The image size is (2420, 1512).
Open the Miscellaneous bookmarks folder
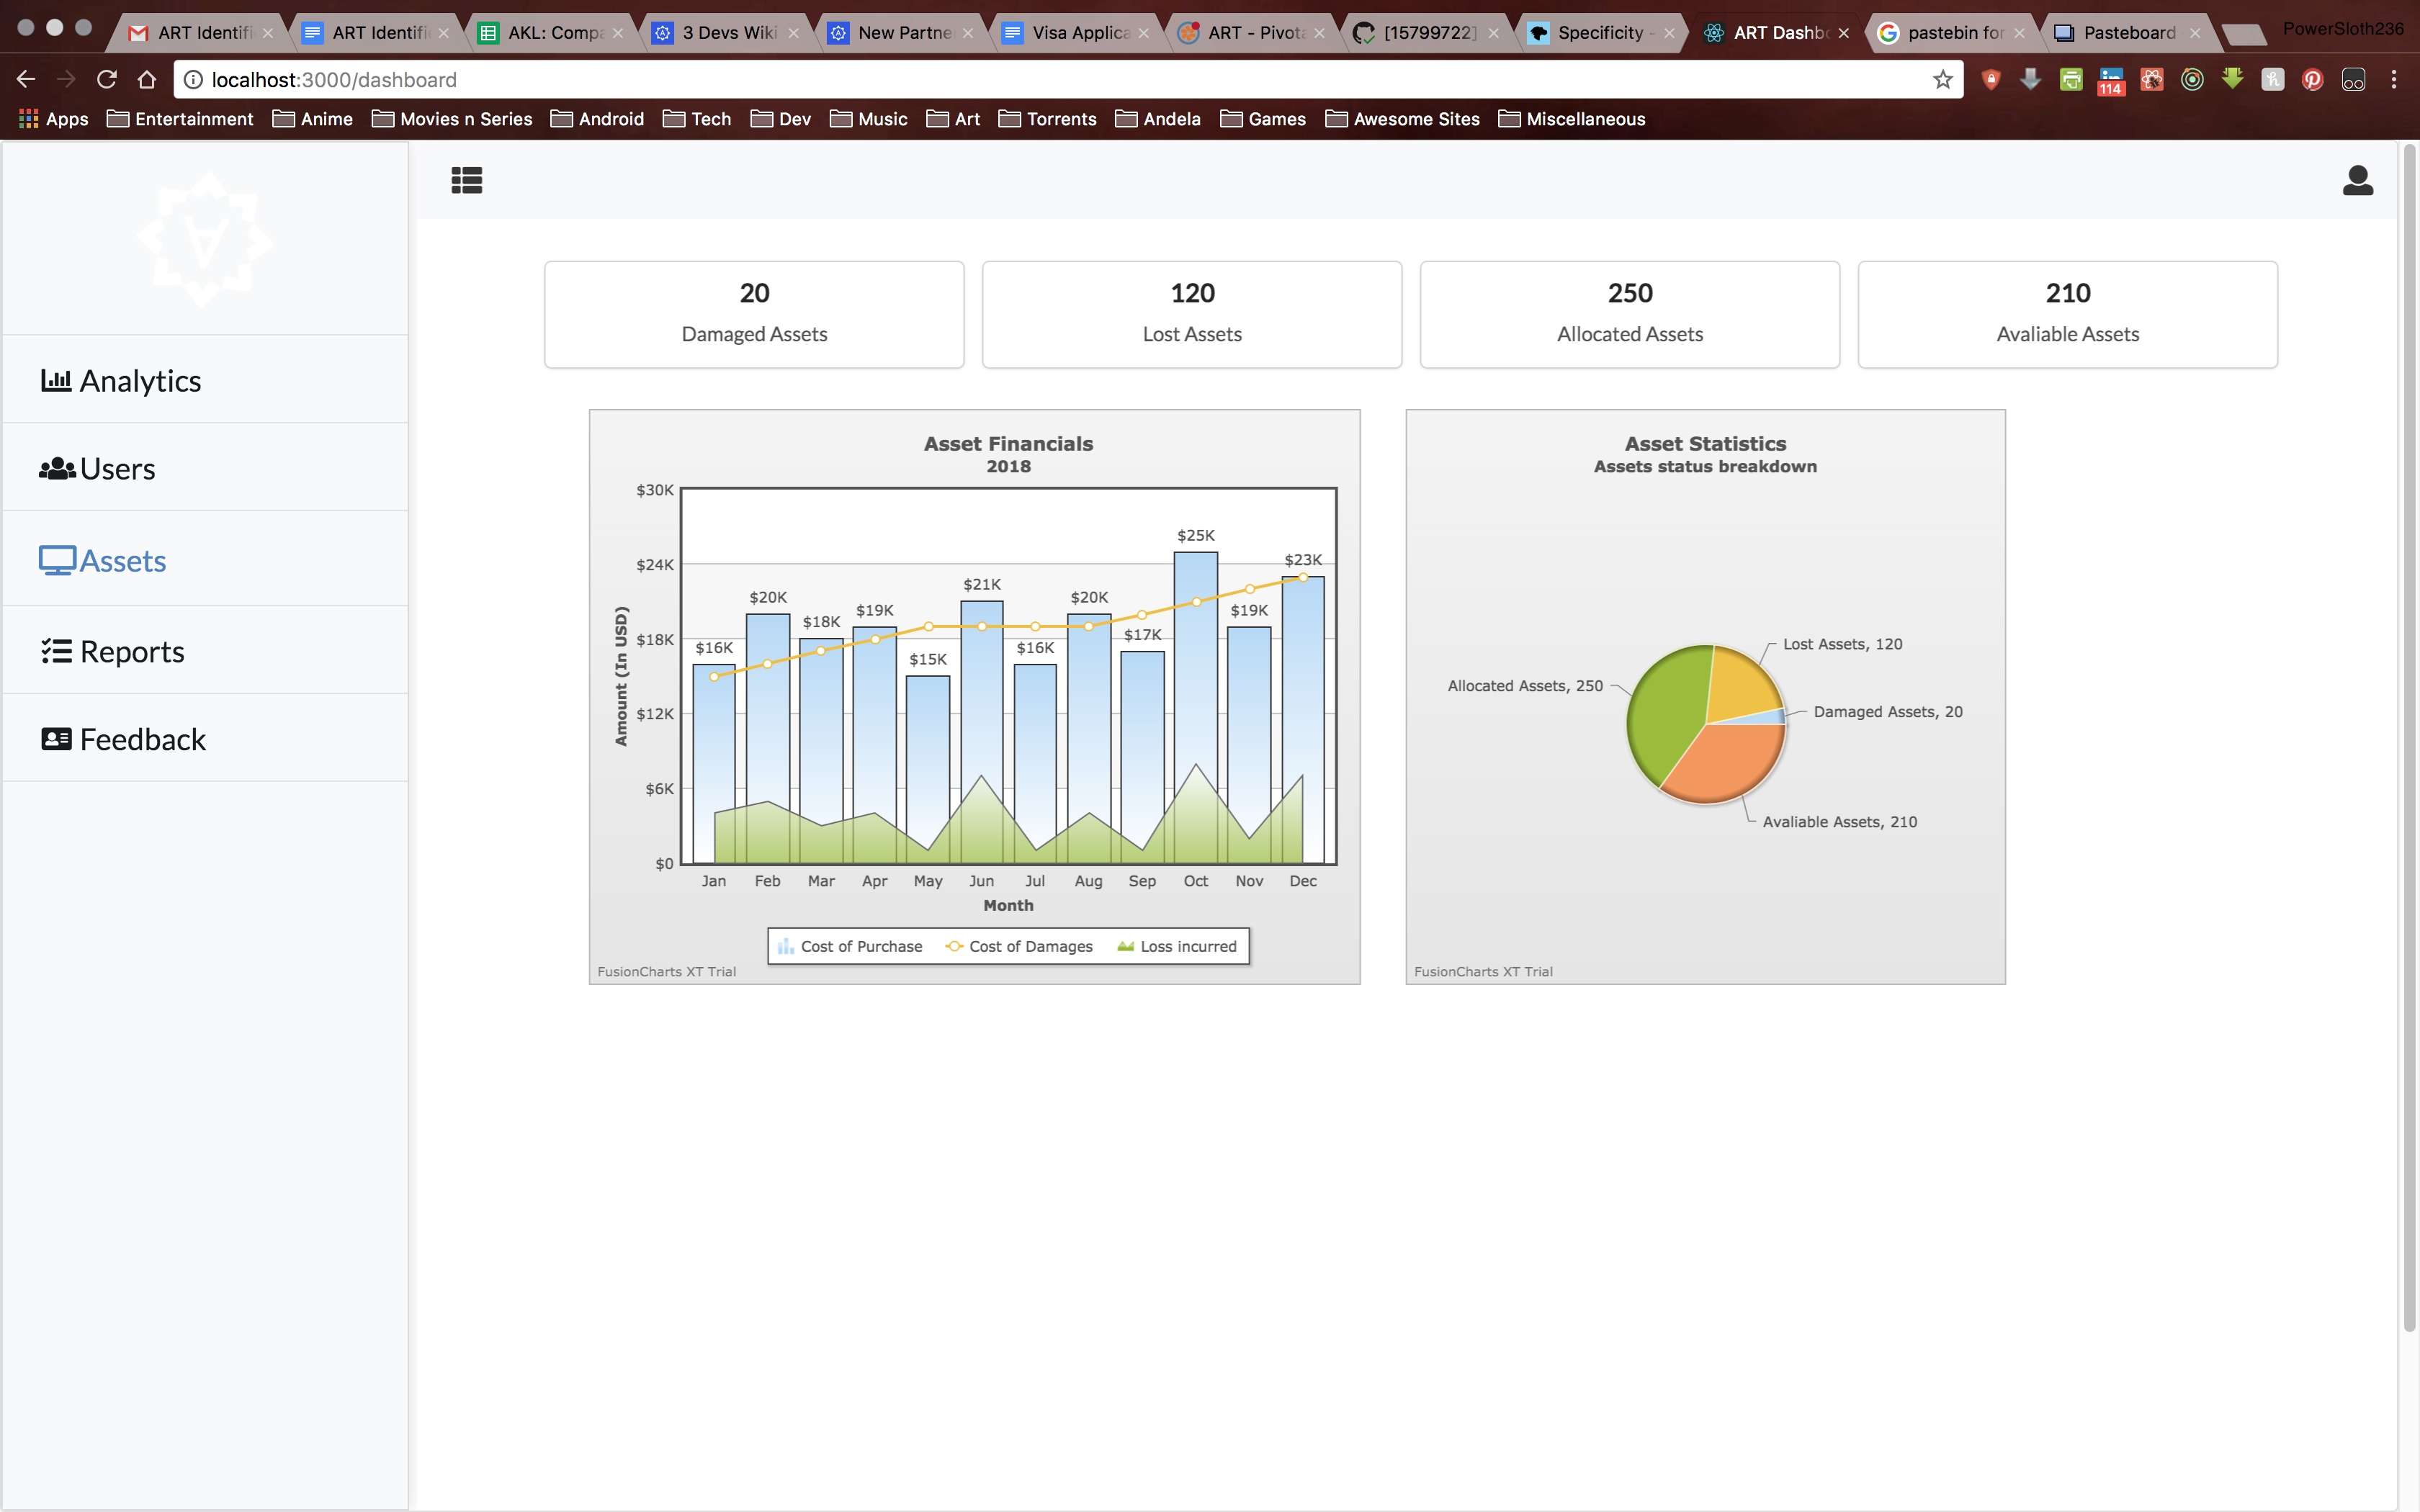(1572, 119)
